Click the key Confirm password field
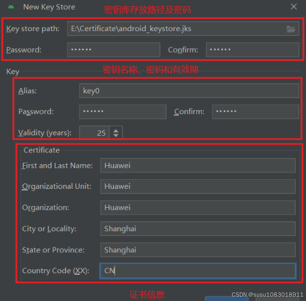 255,112
